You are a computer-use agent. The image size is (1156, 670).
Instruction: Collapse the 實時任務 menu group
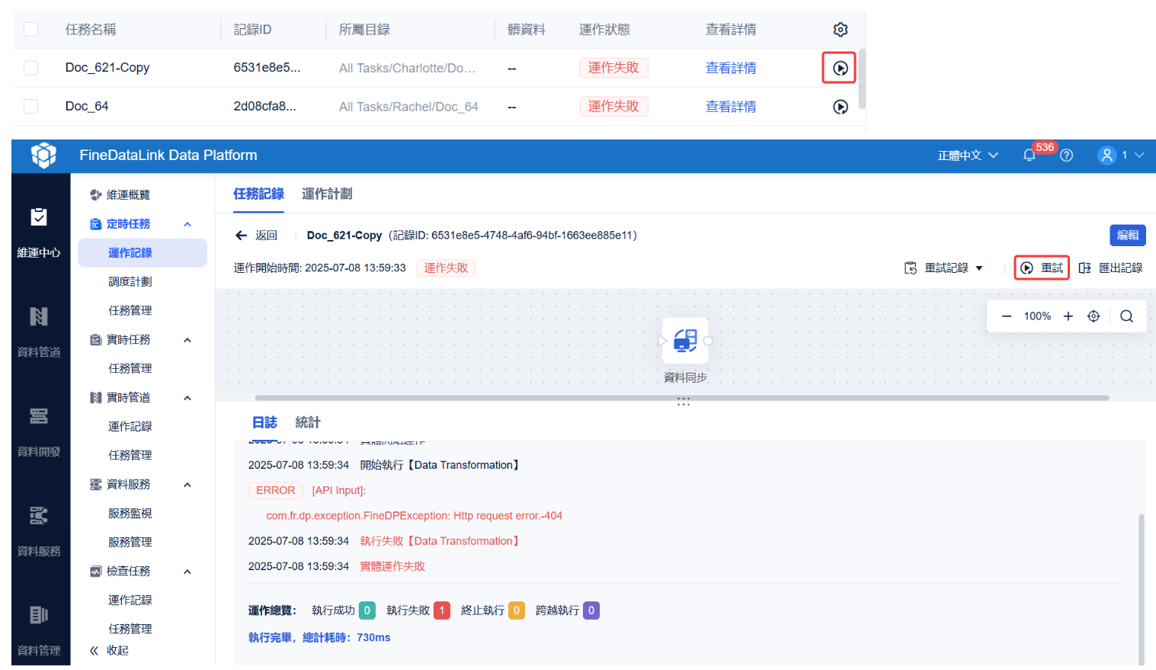187,340
